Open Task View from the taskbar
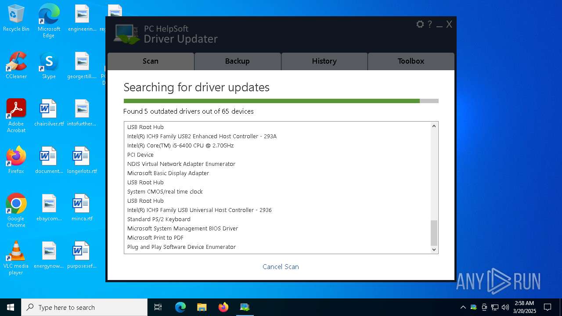Image resolution: width=562 pixels, height=316 pixels. pos(158,307)
